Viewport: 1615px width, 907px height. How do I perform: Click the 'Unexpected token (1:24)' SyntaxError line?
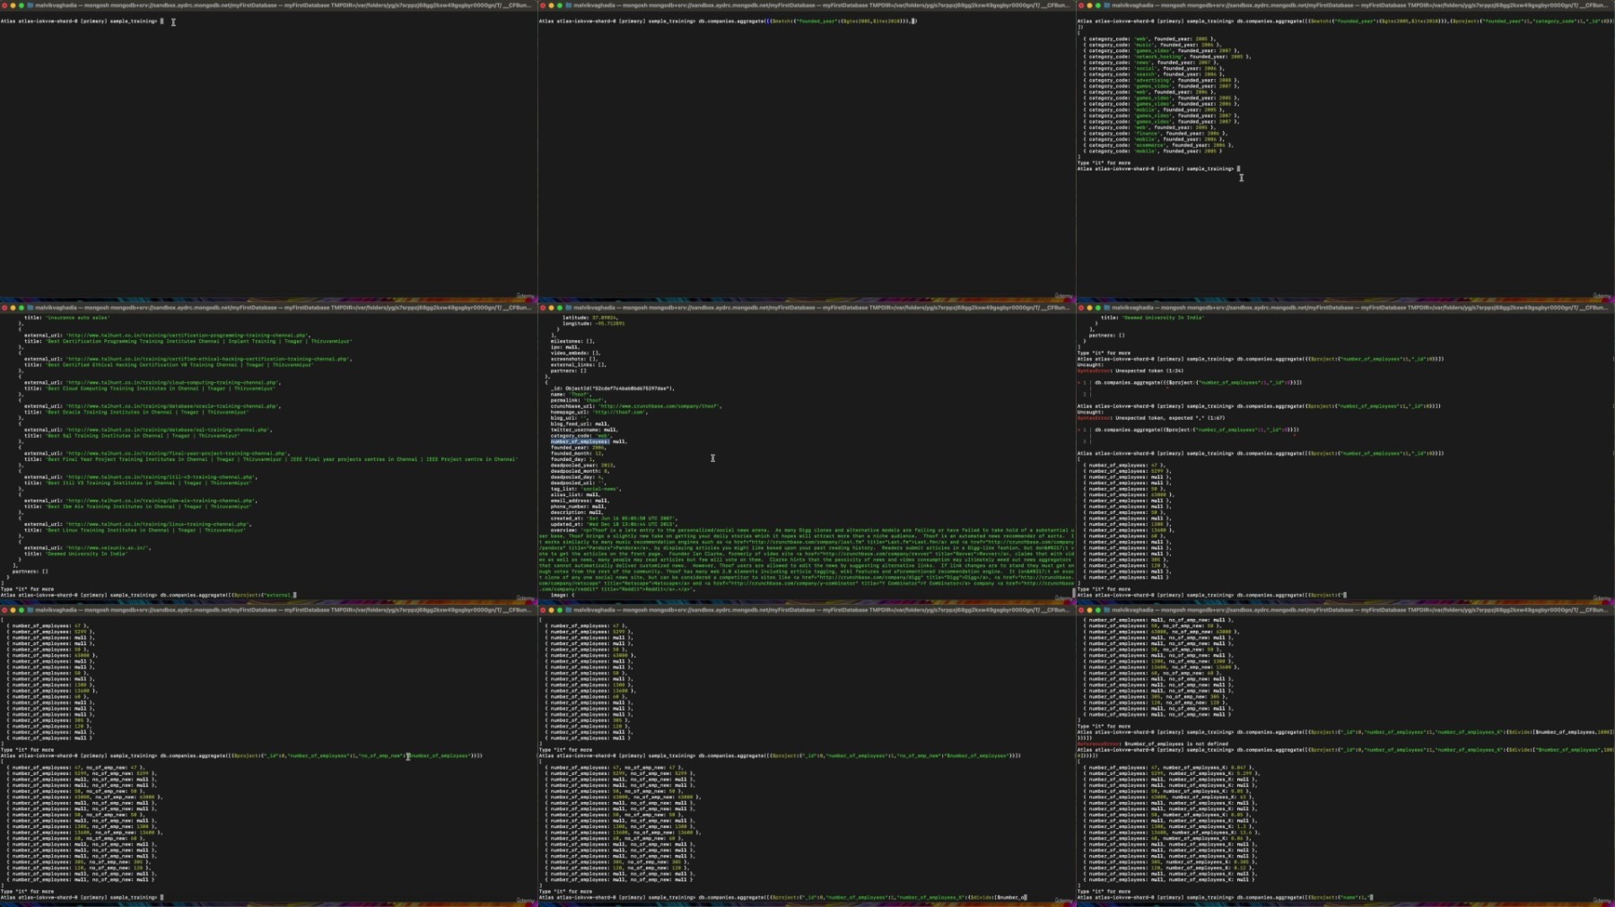(1131, 371)
